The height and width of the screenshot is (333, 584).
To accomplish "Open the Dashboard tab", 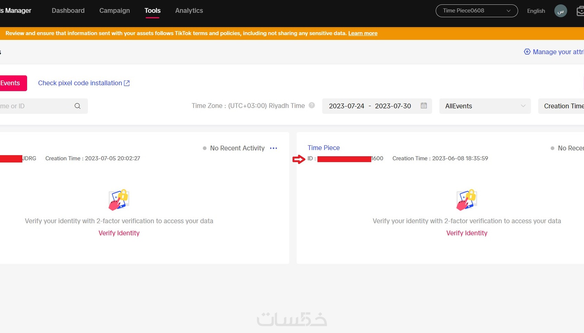I will pyautogui.click(x=68, y=11).
